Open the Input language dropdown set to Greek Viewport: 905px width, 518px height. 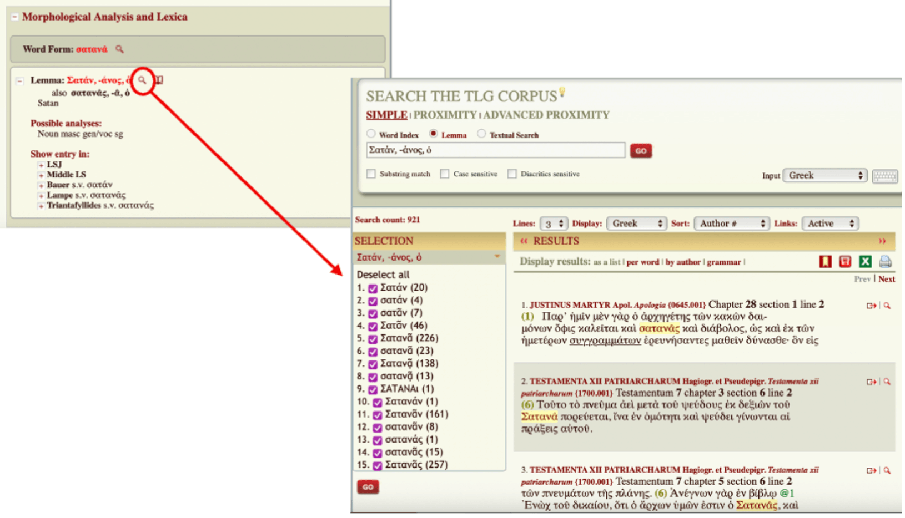tap(824, 176)
